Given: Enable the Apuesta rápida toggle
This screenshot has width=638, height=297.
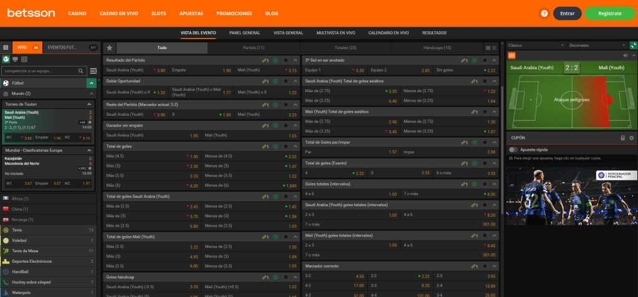Looking at the screenshot, I should (x=513, y=149).
